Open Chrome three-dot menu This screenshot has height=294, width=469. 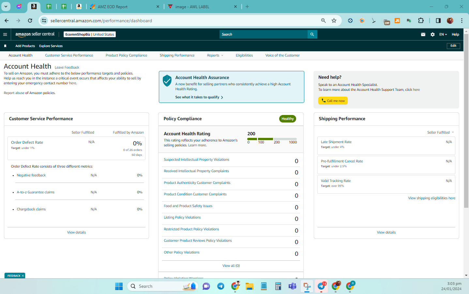462,21
